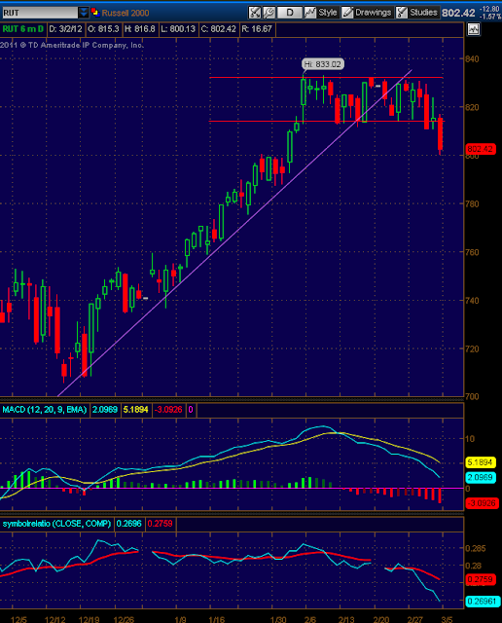
Task: Click the C: 802.42 close readout
Action: [219, 29]
